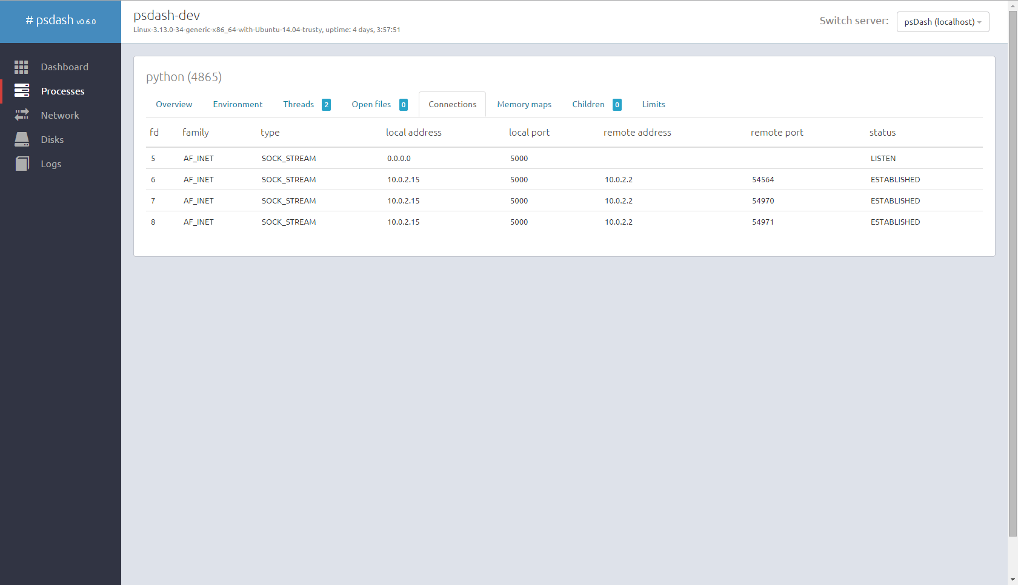Image resolution: width=1018 pixels, height=585 pixels.
Task: Click the Open files count badge
Action: click(404, 105)
